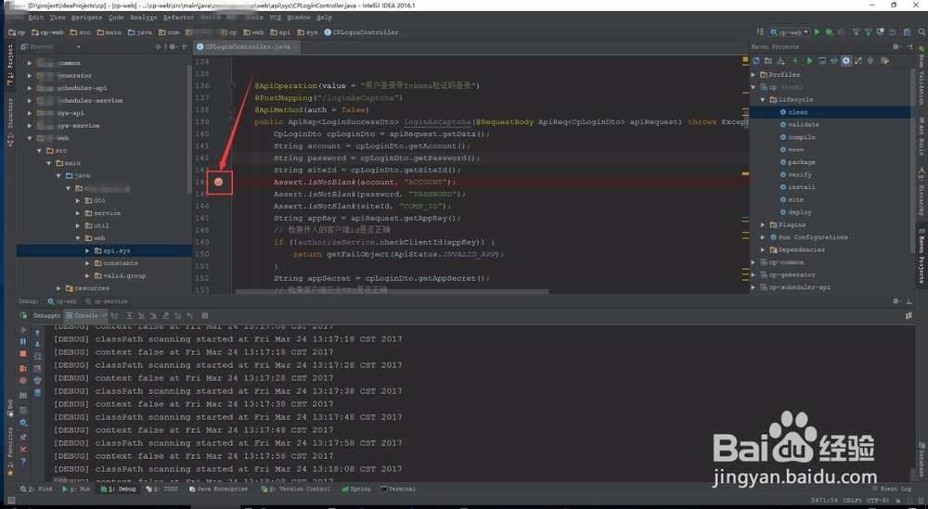Viewport: 928px width, 509px height.
Task: Select the cp-service debug session tab
Action: pos(107,301)
